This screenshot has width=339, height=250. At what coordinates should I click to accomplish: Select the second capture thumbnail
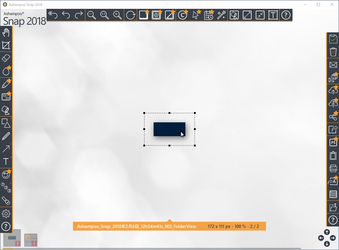31,240
